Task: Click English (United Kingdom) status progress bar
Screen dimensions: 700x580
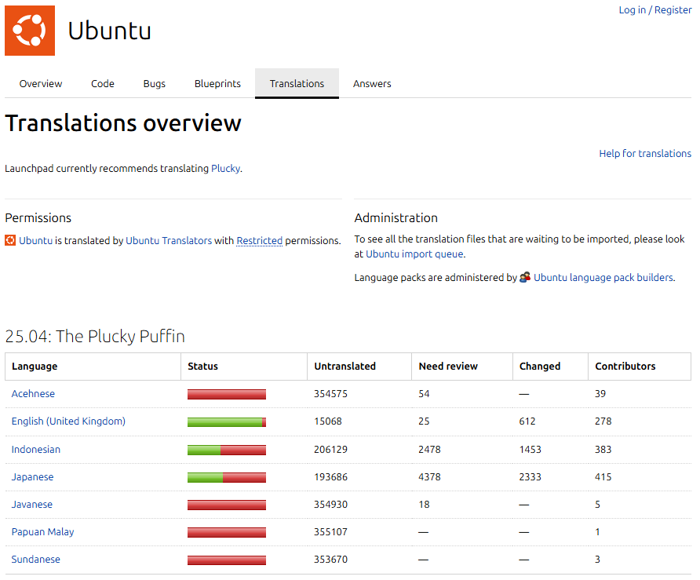Action: point(227,422)
